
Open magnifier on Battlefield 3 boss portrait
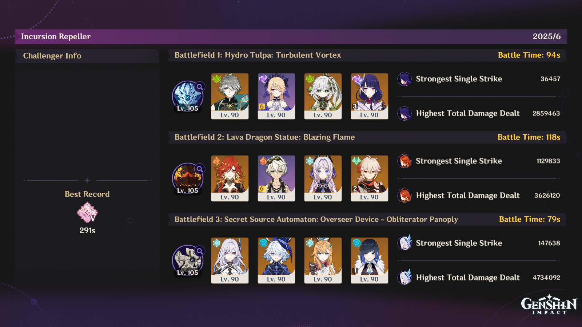[200, 251]
